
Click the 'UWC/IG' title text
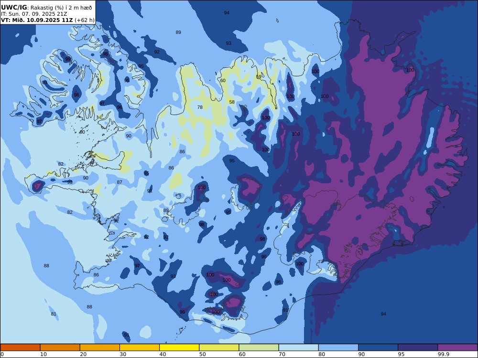point(14,8)
